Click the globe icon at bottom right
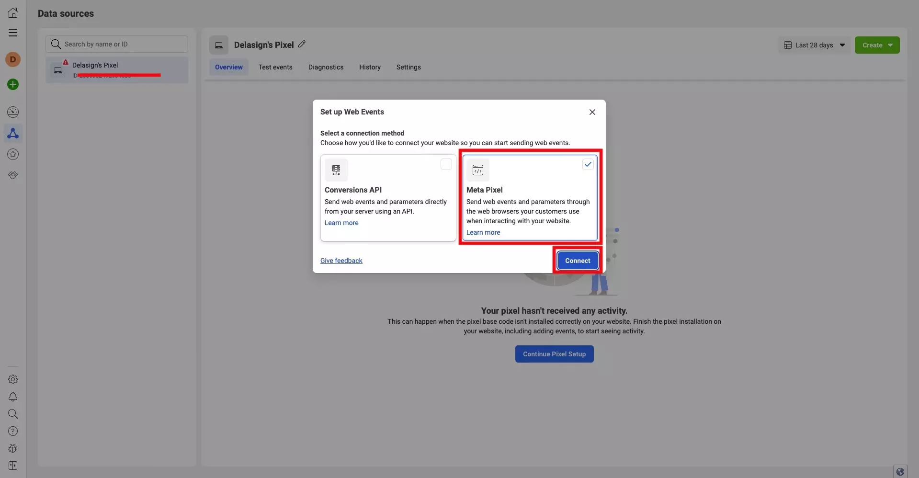Screen dimensions: 919x478 tap(900, 471)
